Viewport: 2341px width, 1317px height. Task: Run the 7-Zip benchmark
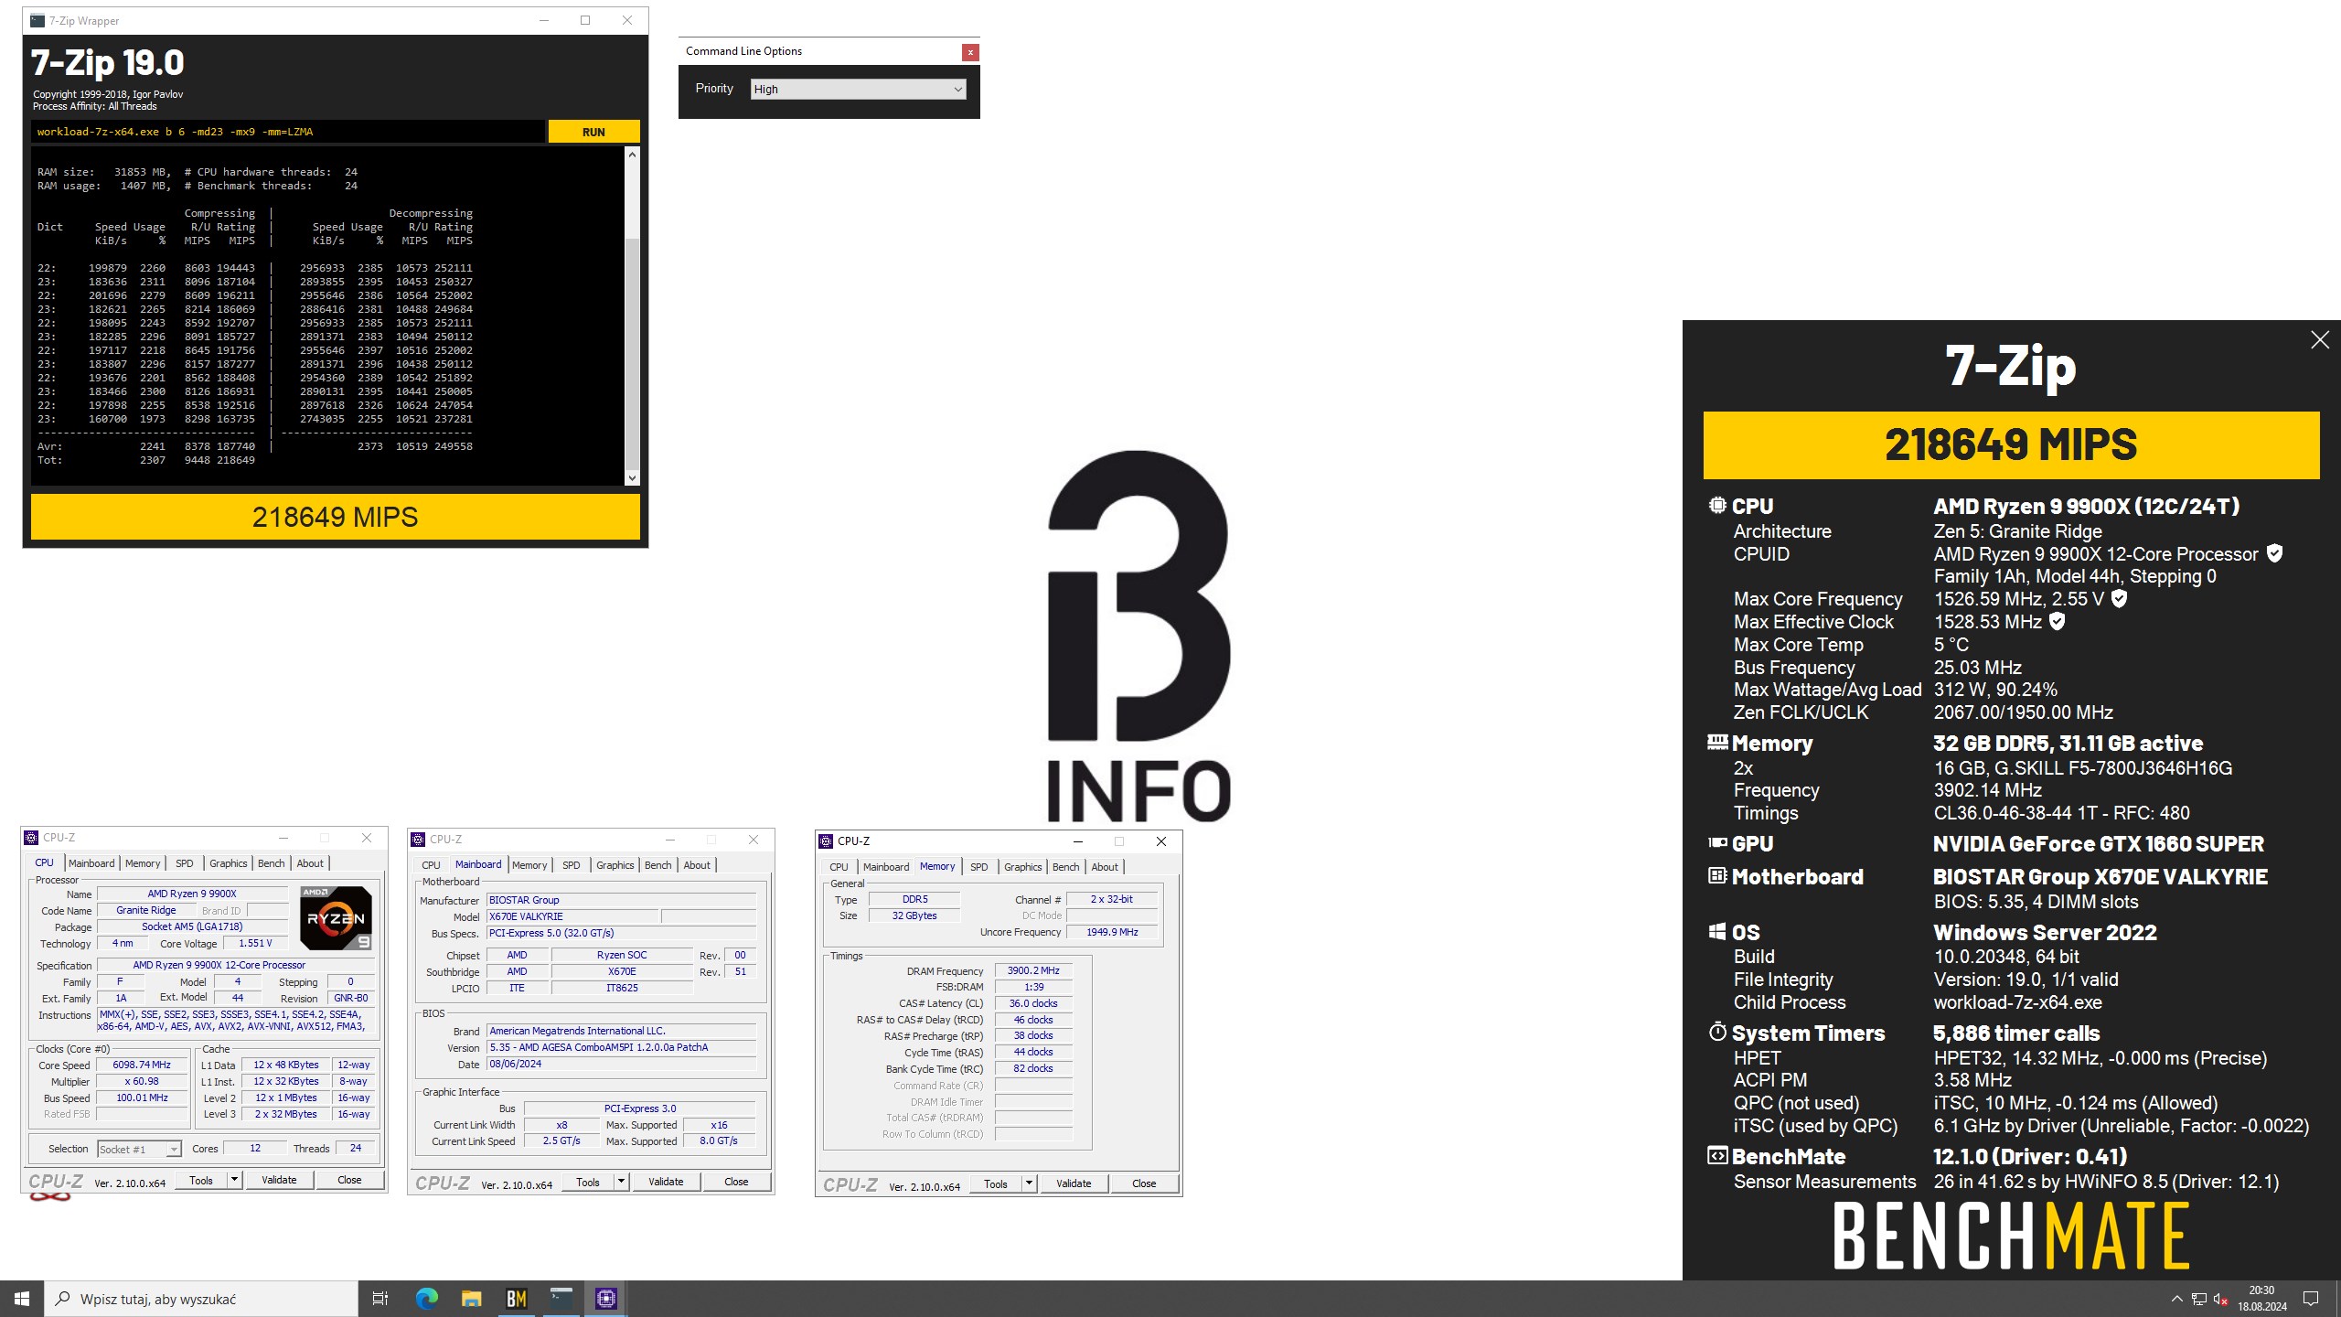(593, 132)
